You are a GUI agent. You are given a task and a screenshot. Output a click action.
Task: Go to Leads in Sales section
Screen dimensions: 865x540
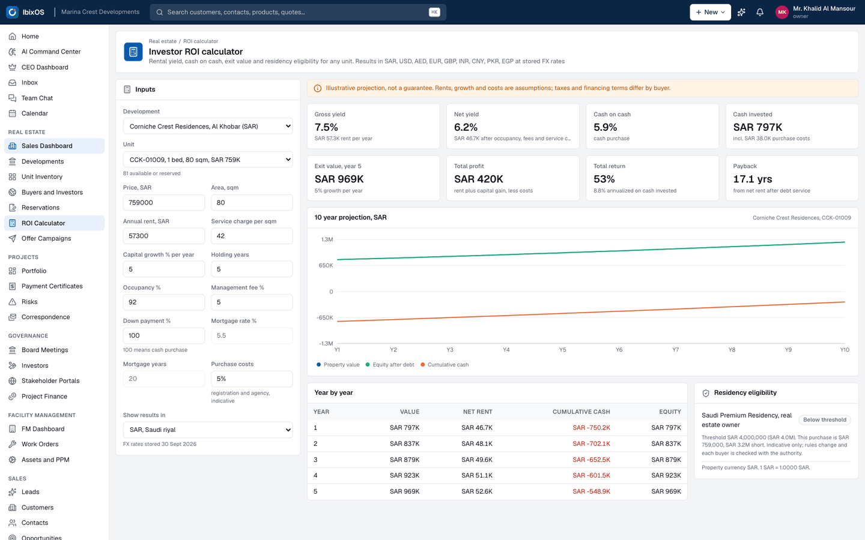[x=55, y=492]
